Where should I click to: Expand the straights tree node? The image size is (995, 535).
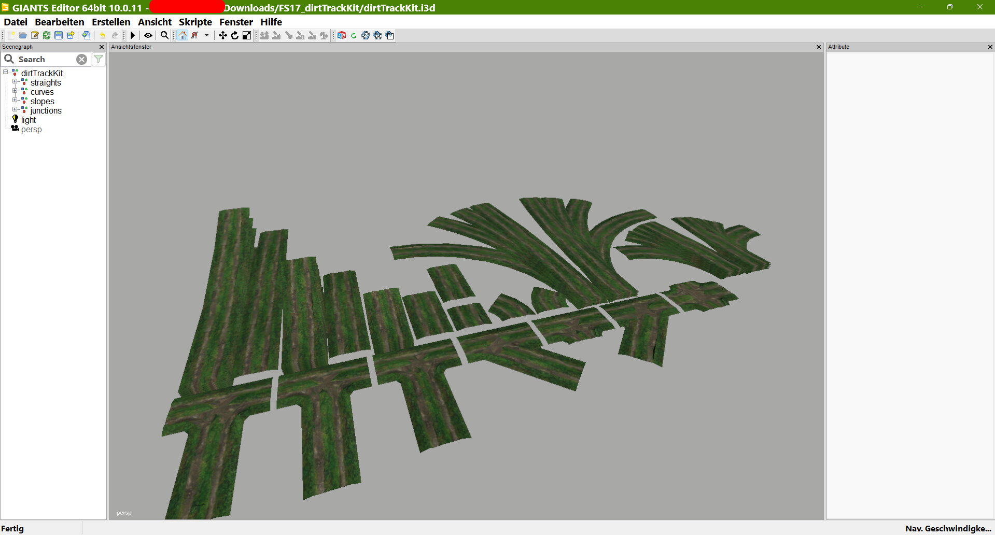[x=15, y=82]
